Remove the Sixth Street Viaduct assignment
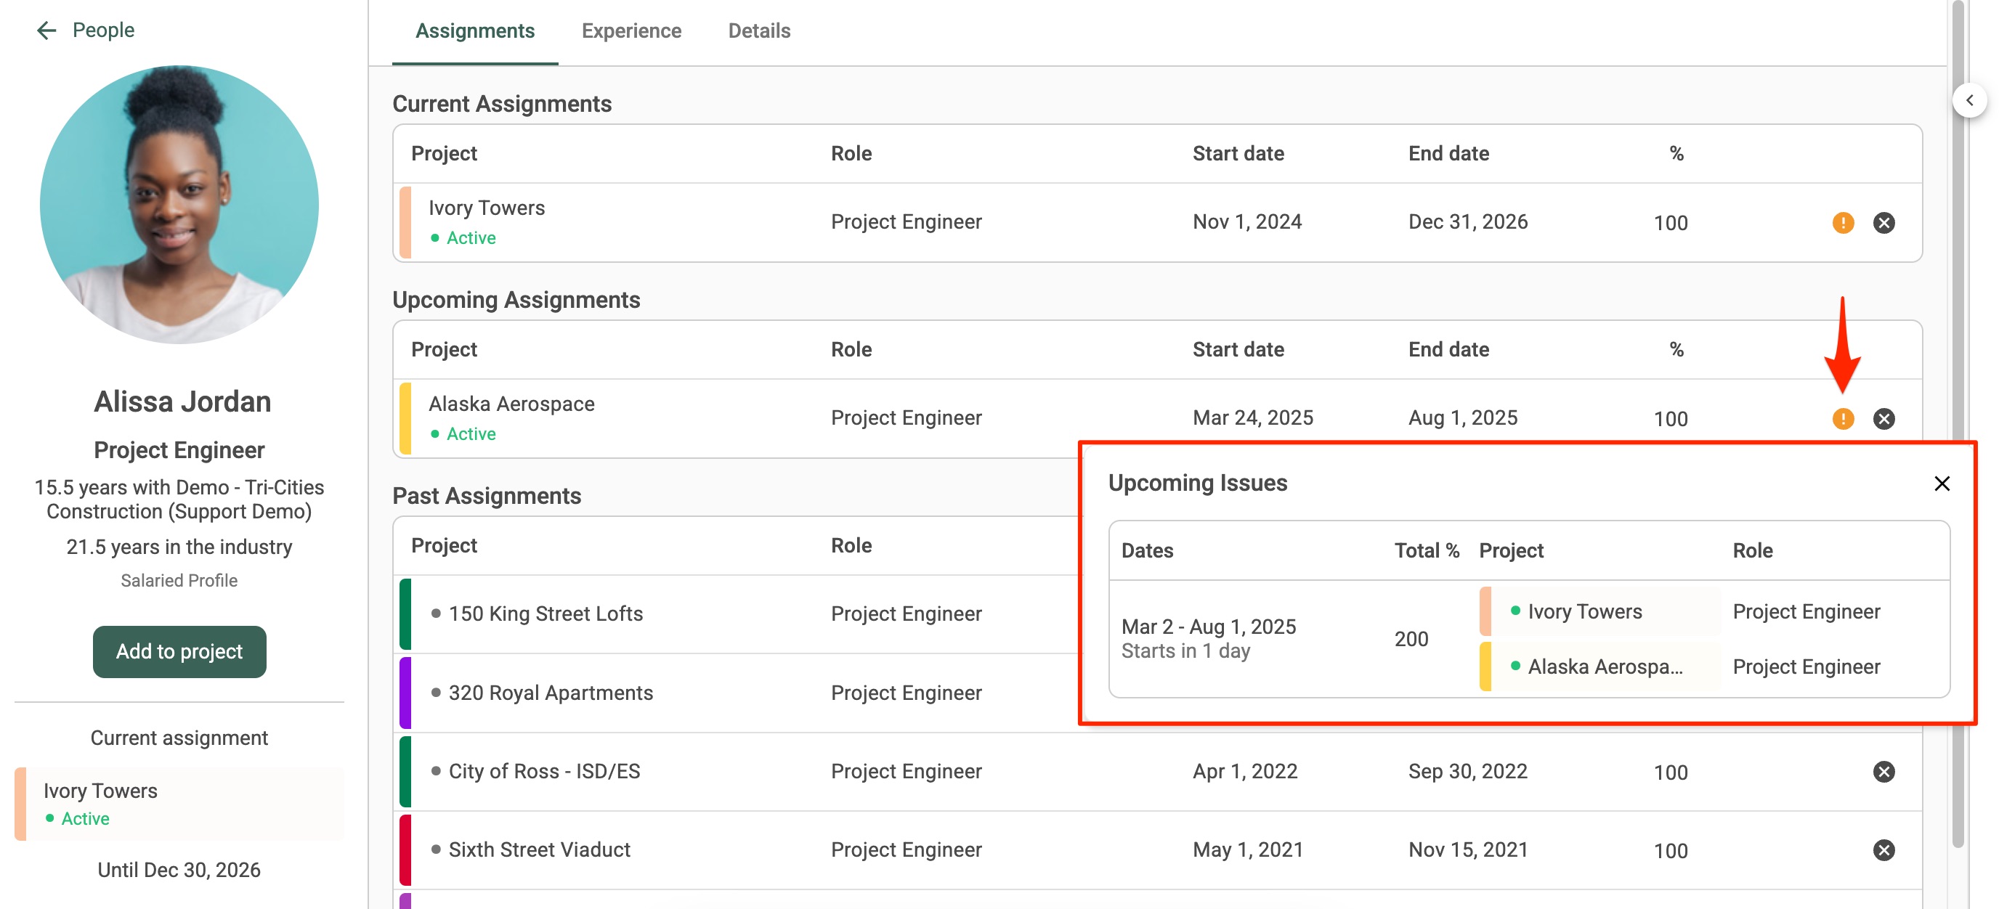 tap(1884, 850)
